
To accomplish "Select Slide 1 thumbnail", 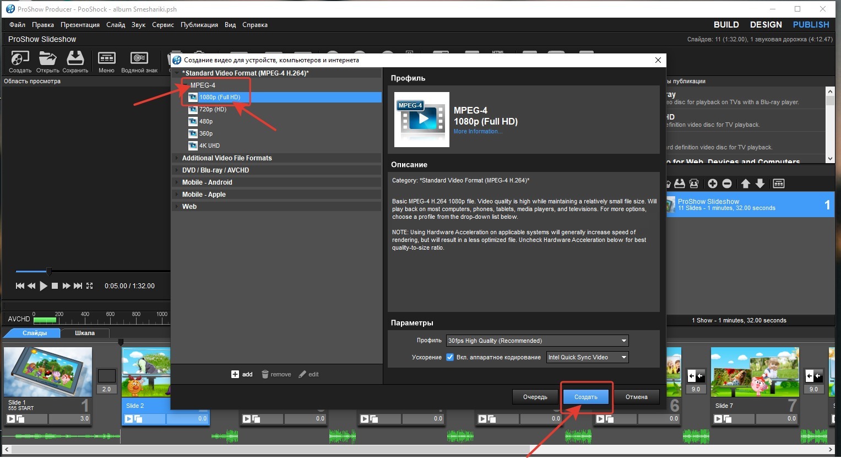I will click(48, 372).
